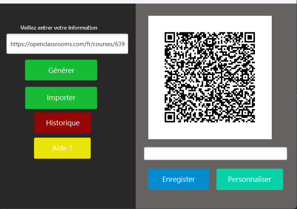
Task: Save the QR code with Enregister
Action: point(178,179)
